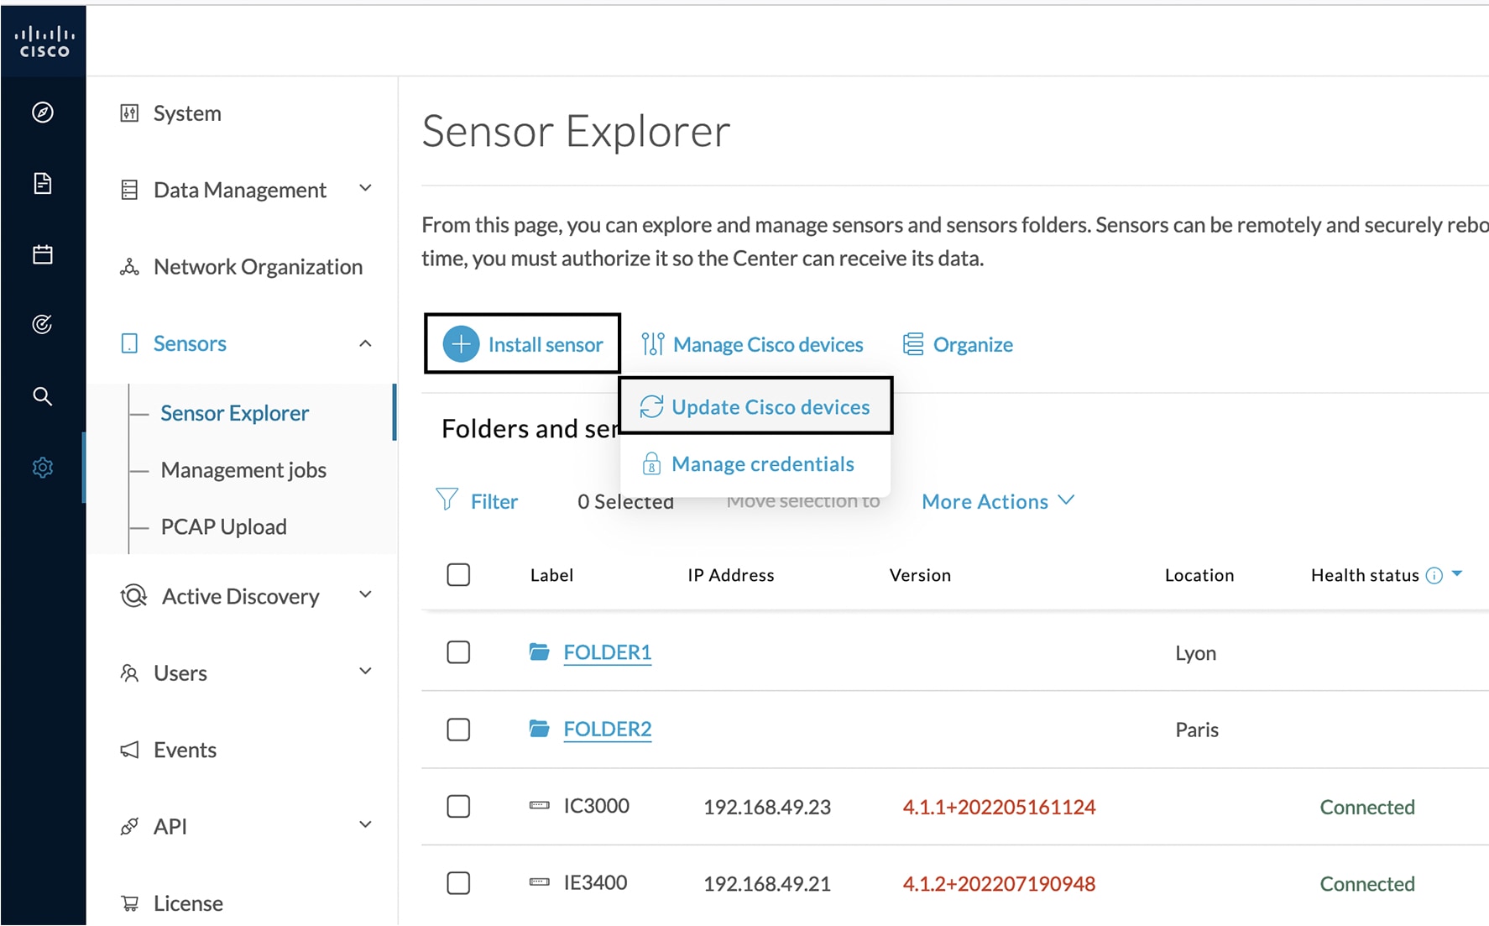The height and width of the screenshot is (926, 1489).
Task: Open the Search magnifier icon
Action: (43, 396)
